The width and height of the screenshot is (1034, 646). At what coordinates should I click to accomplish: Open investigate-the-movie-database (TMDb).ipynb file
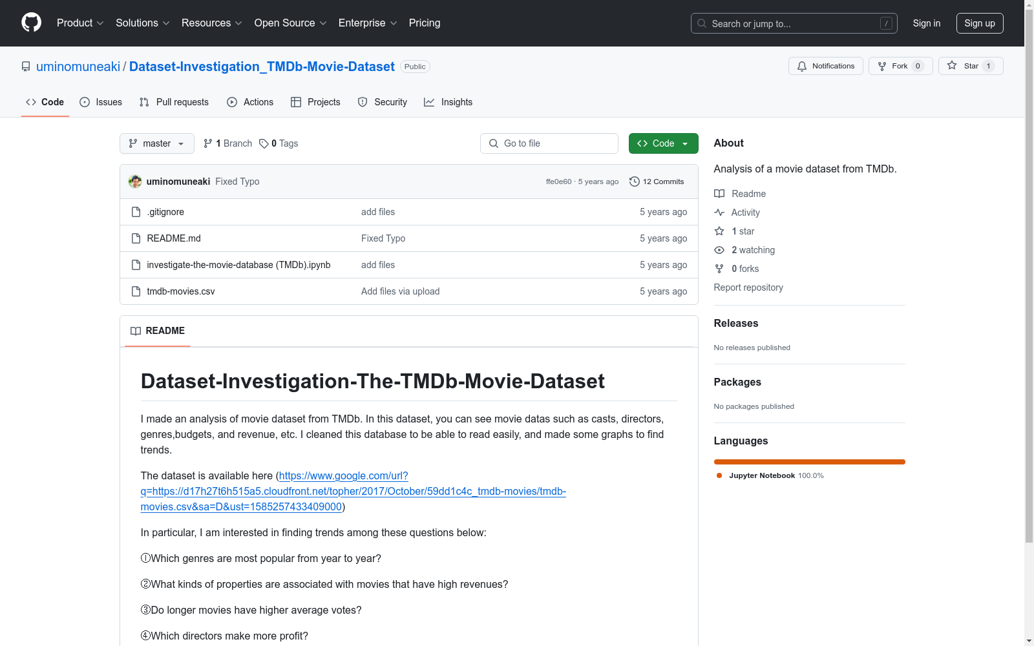click(x=238, y=265)
